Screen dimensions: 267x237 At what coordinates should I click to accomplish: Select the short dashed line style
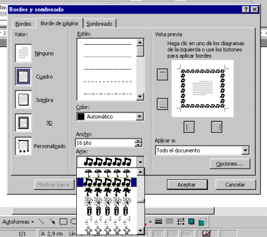(x=107, y=69)
